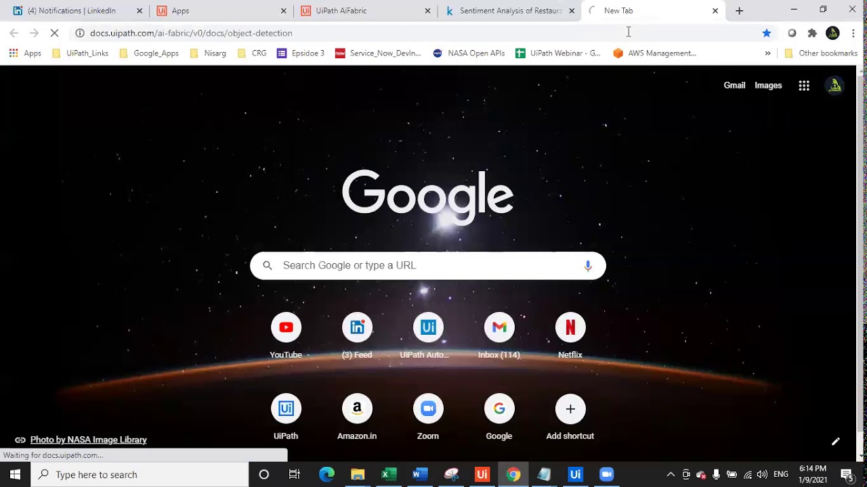Open the Google account avatar on page
867x487 pixels.
(835, 85)
